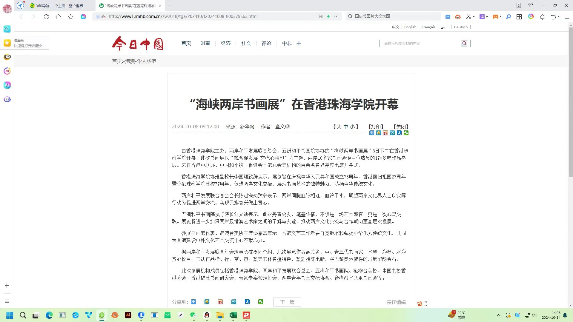Viewport: 573px width, 322px height.
Task: Open the four-square apps grid icon
Action: pyautogui.click(x=519, y=17)
